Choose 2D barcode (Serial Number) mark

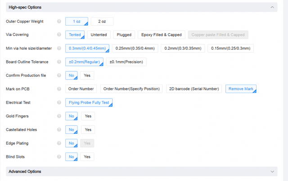(x=194, y=89)
